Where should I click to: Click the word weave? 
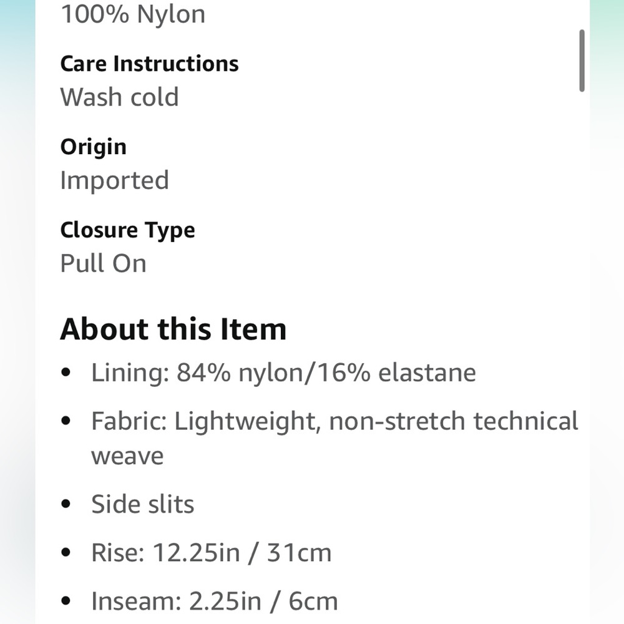pos(127,456)
